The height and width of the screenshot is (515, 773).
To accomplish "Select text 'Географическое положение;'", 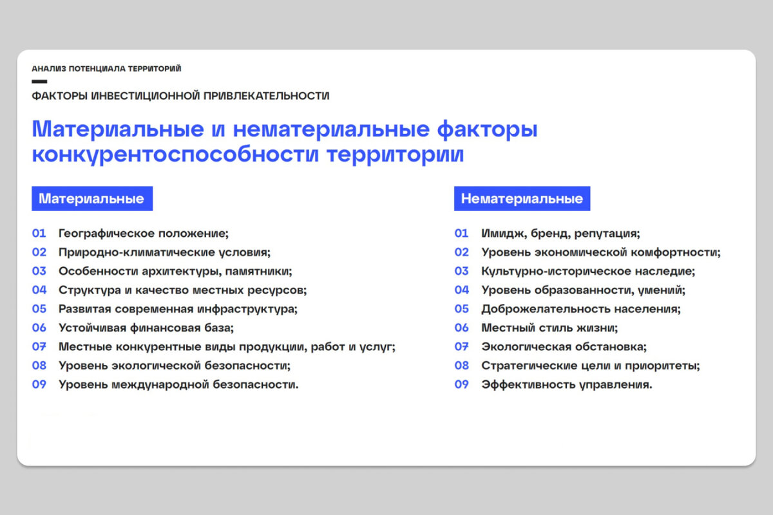I will [144, 234].
